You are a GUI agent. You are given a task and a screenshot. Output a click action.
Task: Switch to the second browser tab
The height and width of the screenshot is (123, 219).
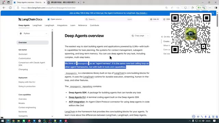coord(63,2)
